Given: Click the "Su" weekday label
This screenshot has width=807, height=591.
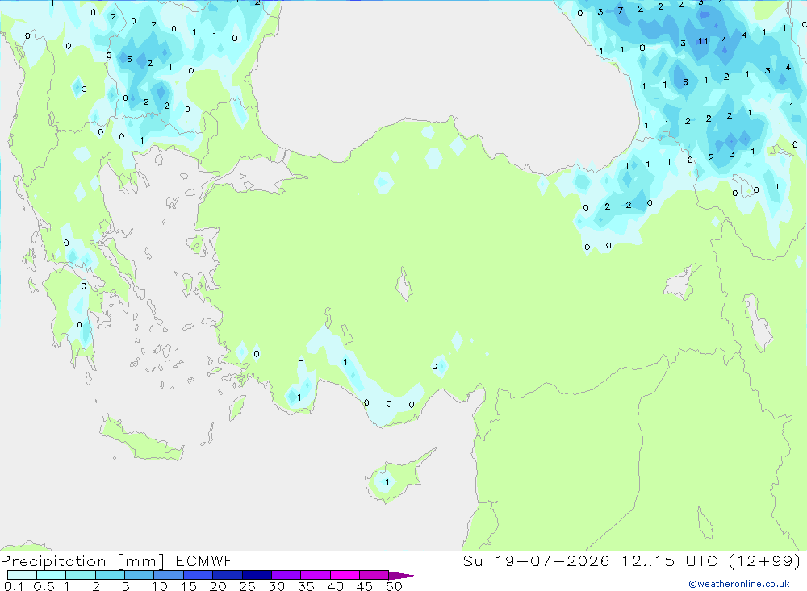Looking at the screenshot, I should pyautogui.click(x=473, y=560).
